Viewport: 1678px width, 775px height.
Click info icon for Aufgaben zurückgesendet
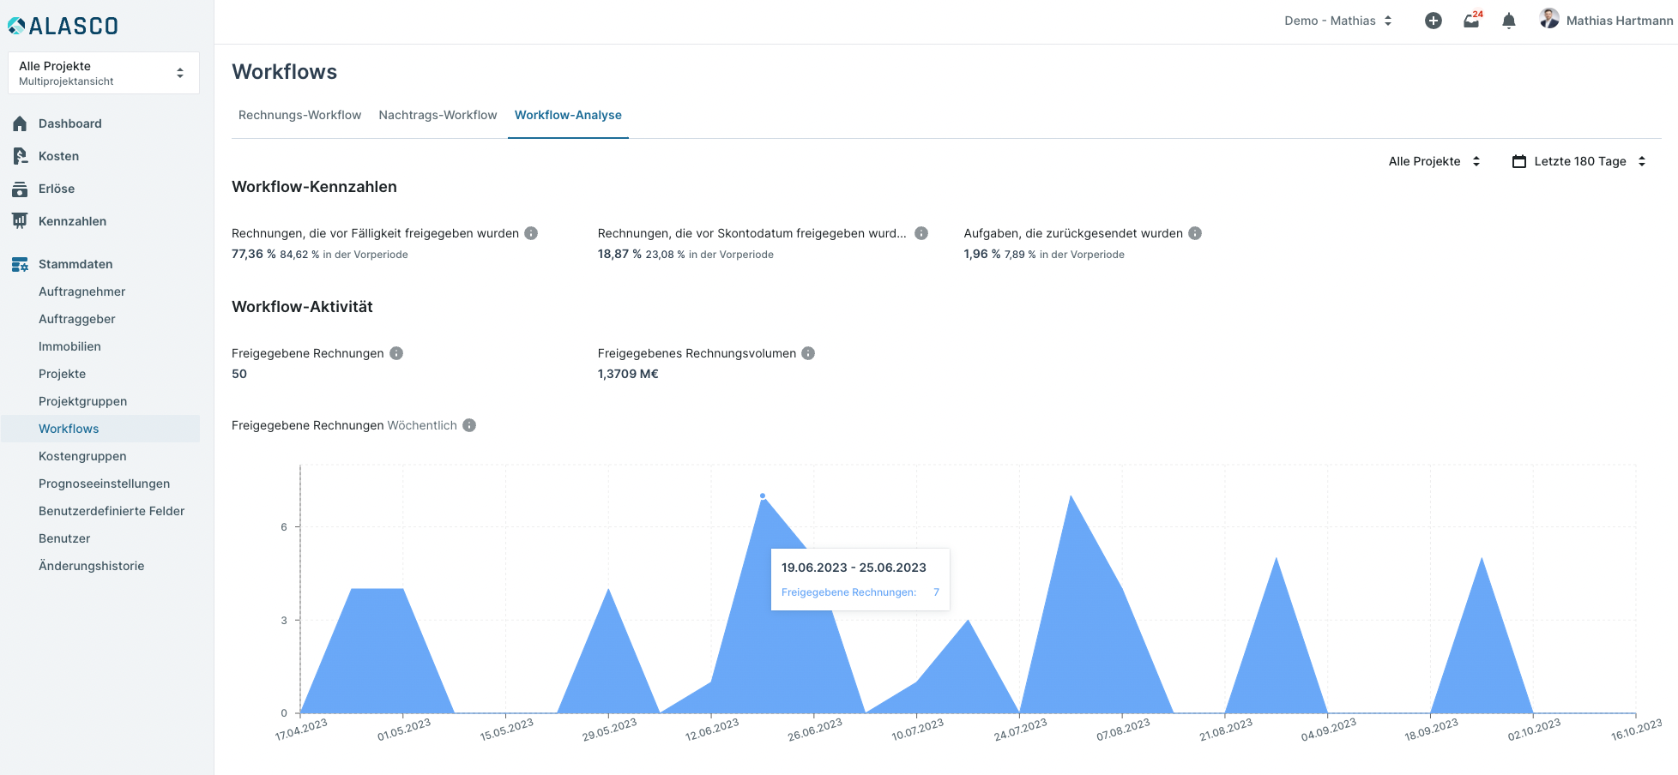tap(1195, 233)
